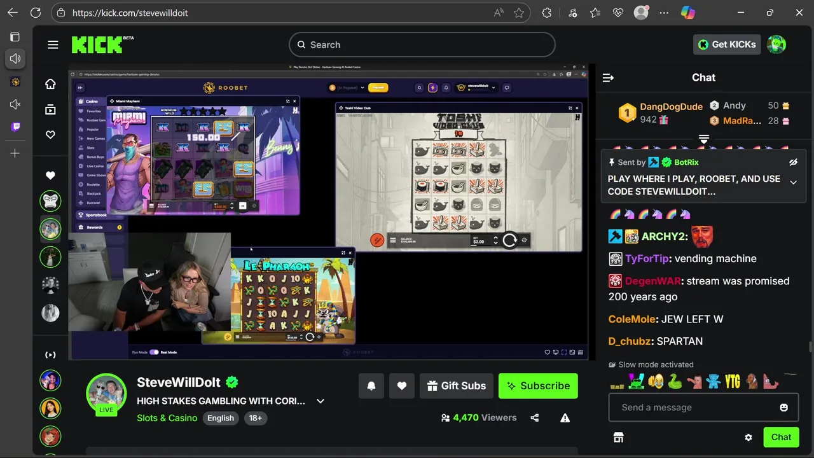The image size is (814, 458).
Task: Share the stream via share icon
Action: pyautogui.click(x=535, y=418)
